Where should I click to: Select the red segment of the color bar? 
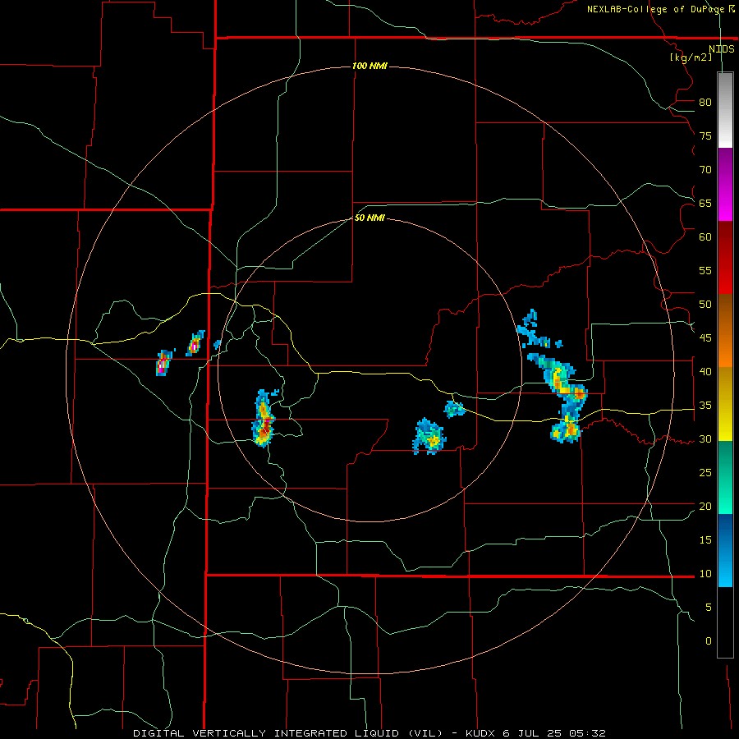(x=725, y=257)
